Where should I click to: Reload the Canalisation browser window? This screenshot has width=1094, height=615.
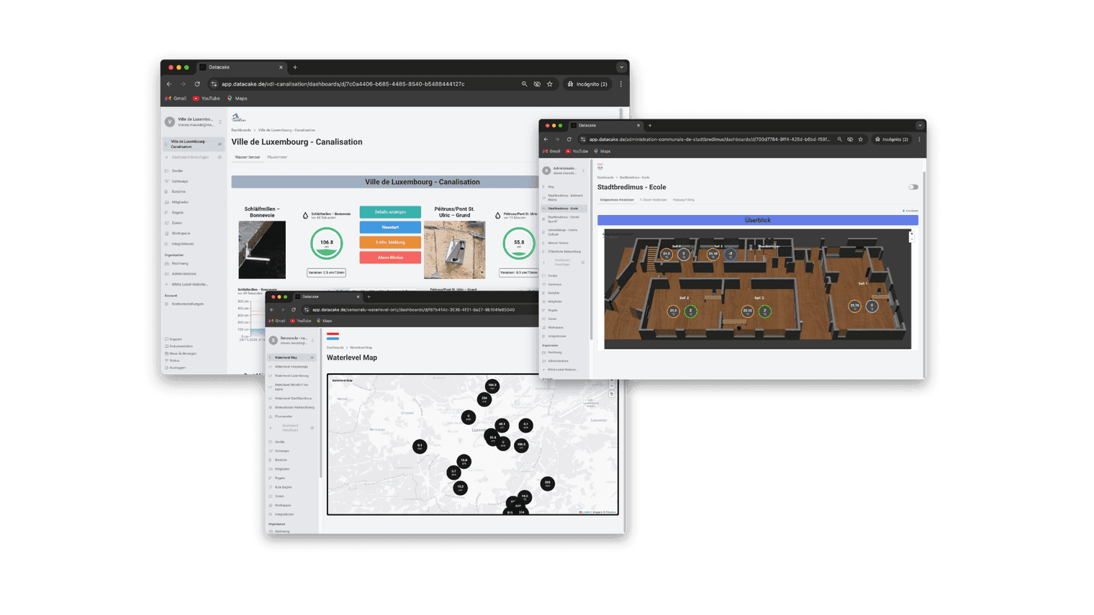(197, 84)
